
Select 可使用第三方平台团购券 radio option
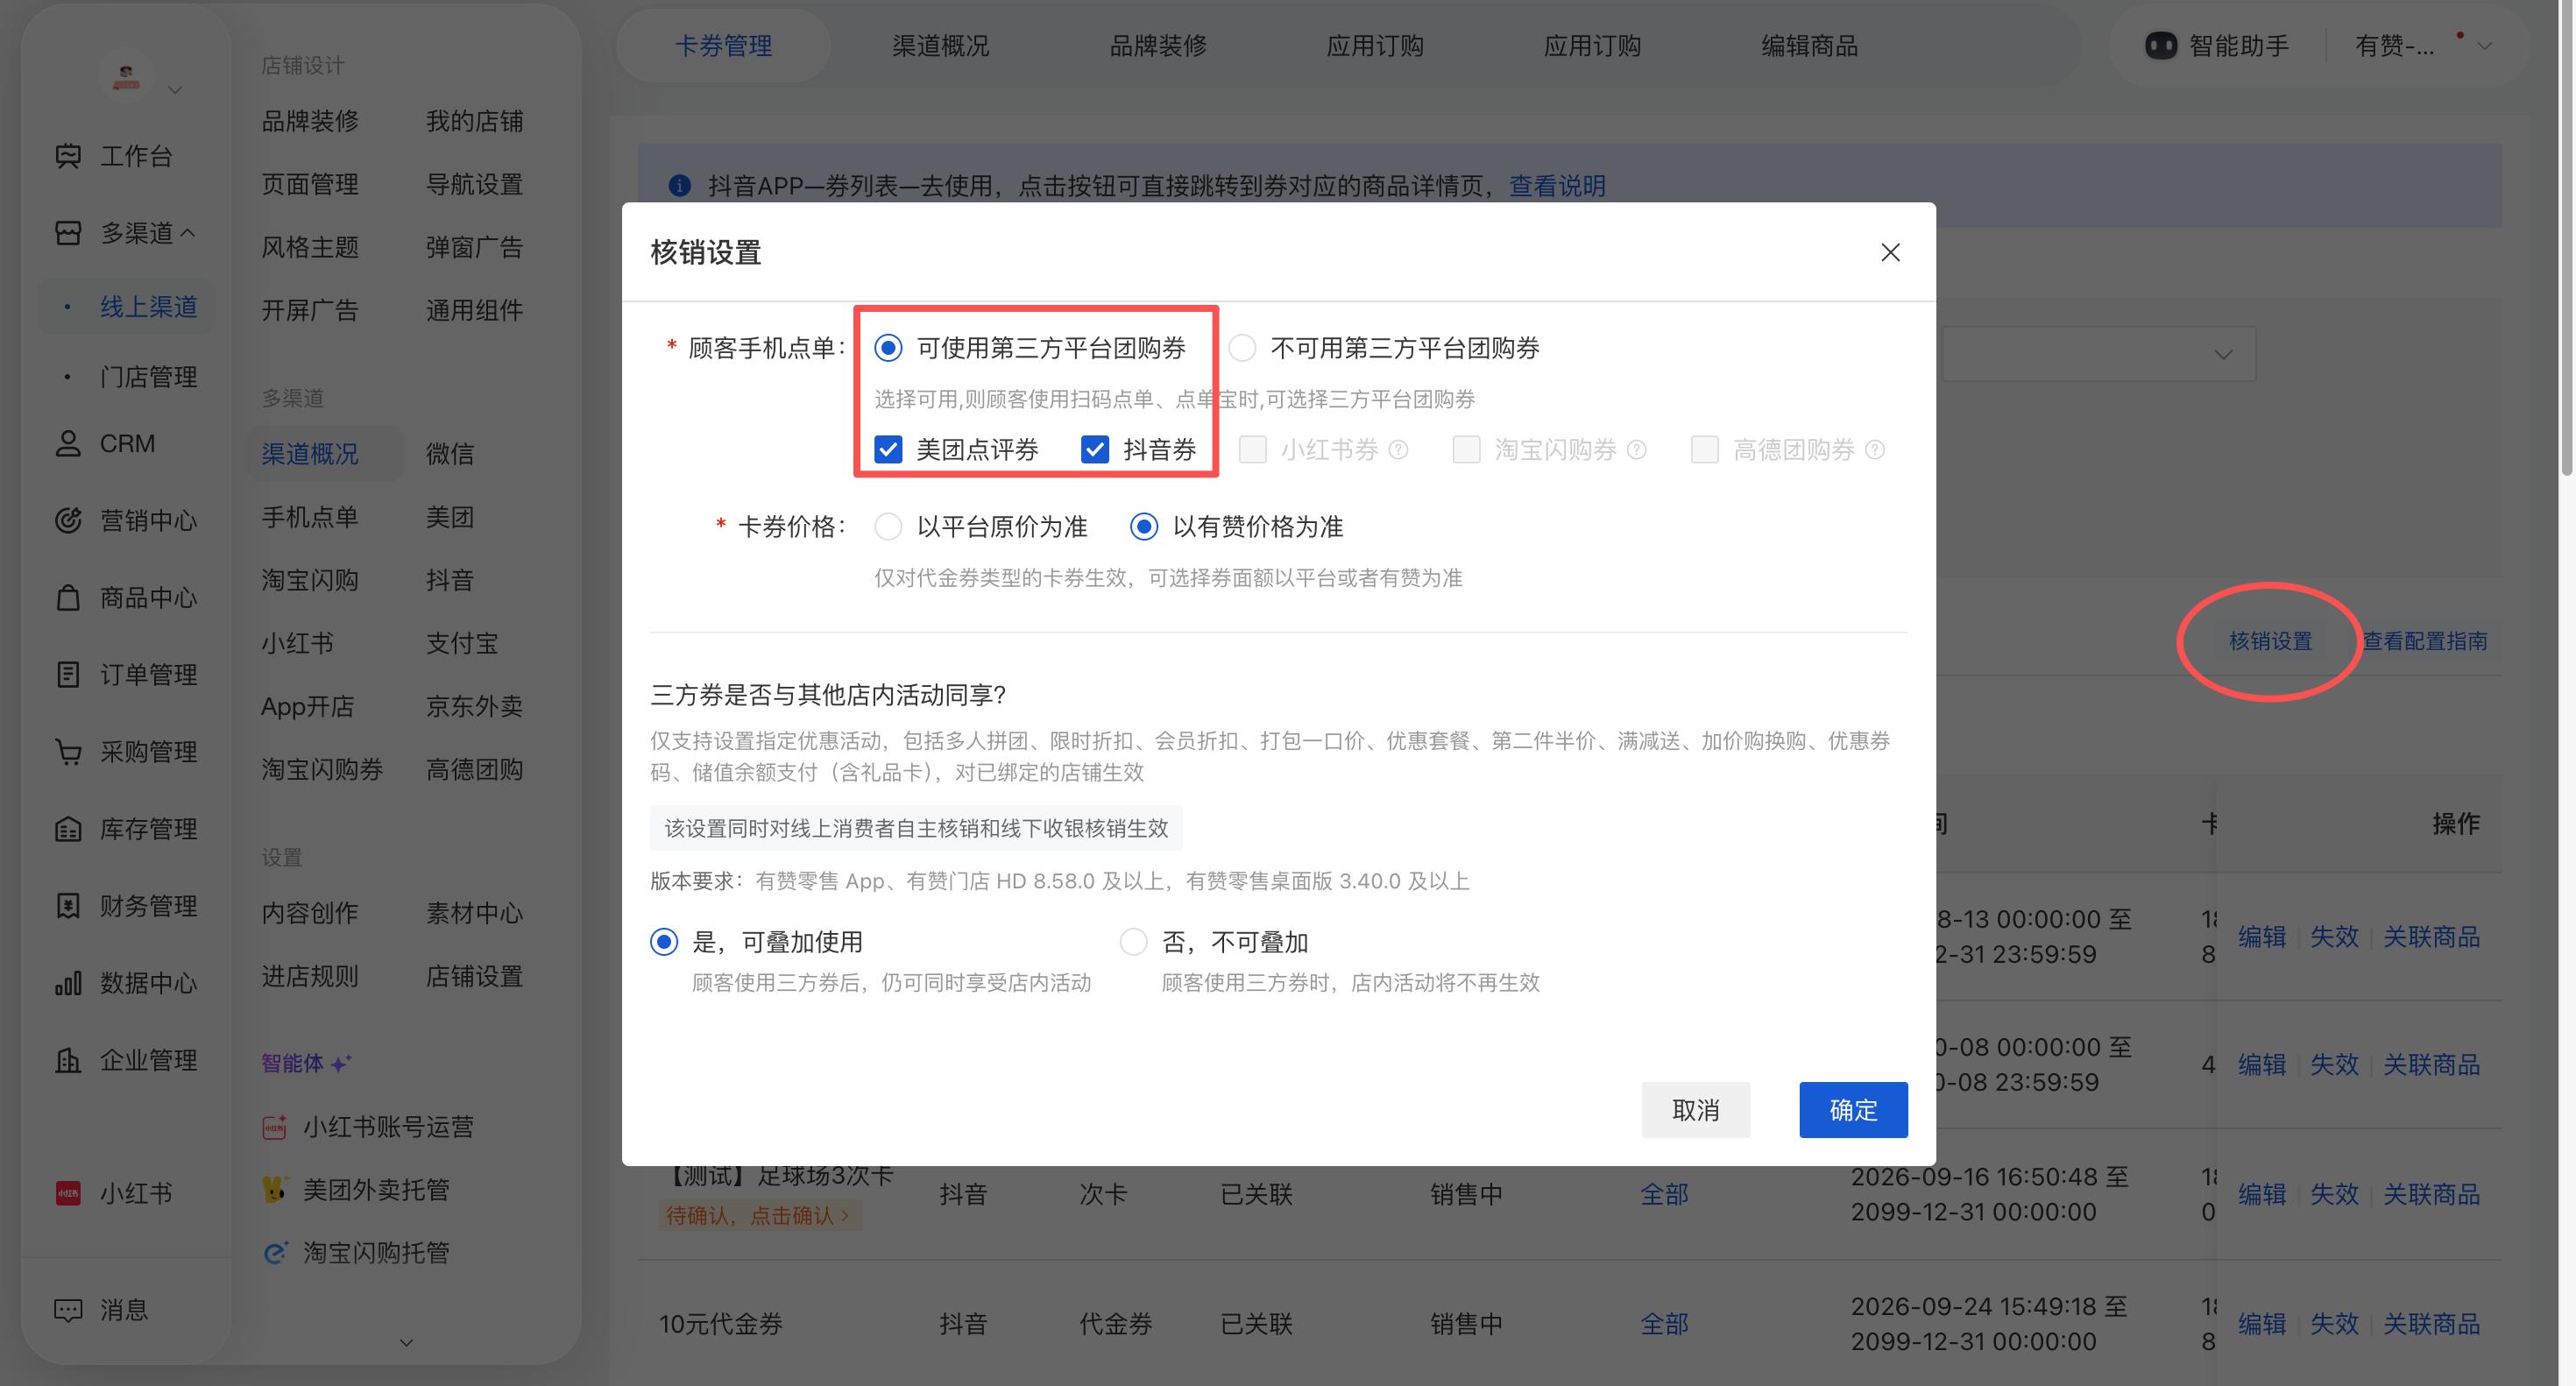click(888, 348)
